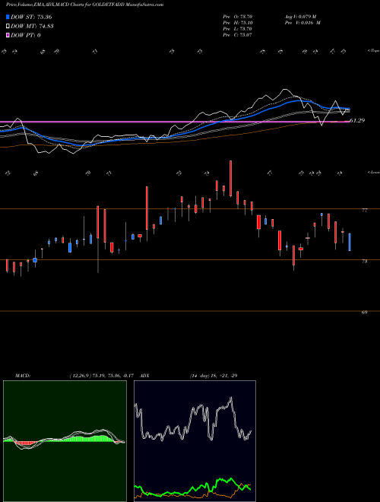380x502 pixels.
Task: Click the 69 price axis label
Action: click(x=364, y=313)
